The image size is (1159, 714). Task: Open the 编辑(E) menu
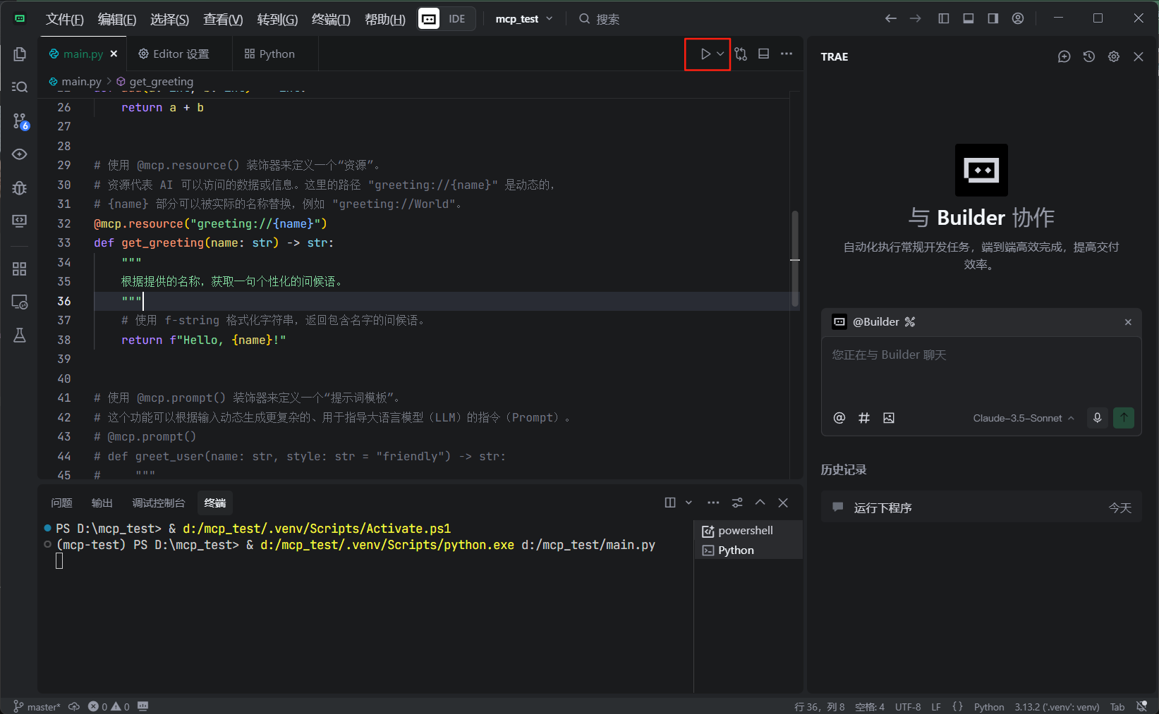point(117,19)
